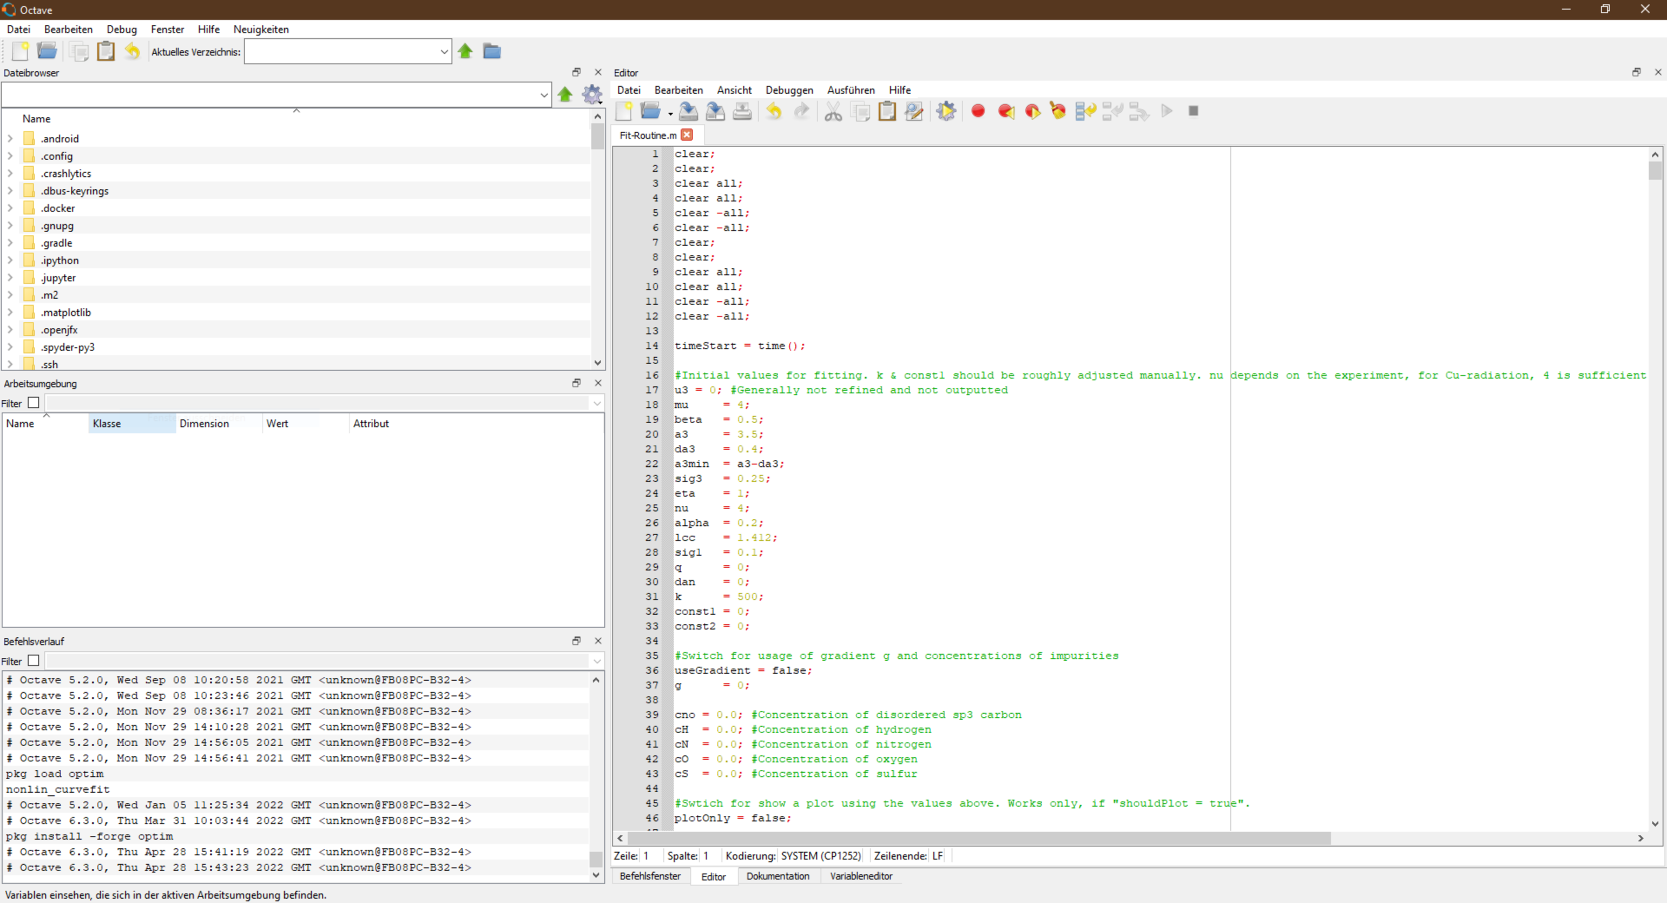Save the Fit-Routine.m file
Screen dimensions: 1667x903
[x=689, y=111]
